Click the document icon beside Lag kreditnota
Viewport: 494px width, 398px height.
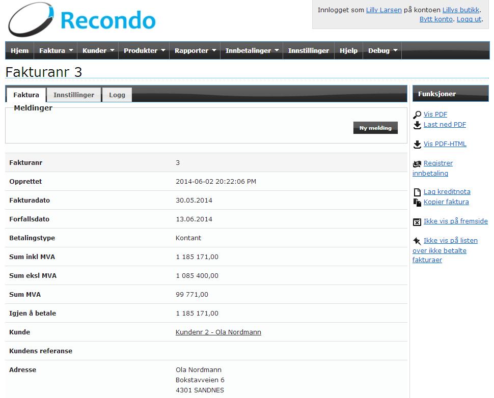pos(417,192)
